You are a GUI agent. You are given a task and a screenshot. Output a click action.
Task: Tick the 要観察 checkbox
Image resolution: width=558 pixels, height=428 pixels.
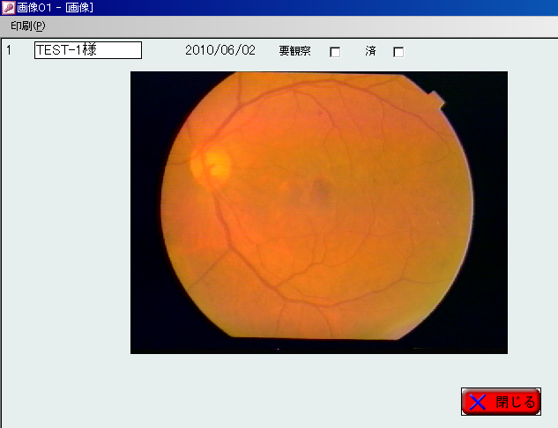pos(335,52)
